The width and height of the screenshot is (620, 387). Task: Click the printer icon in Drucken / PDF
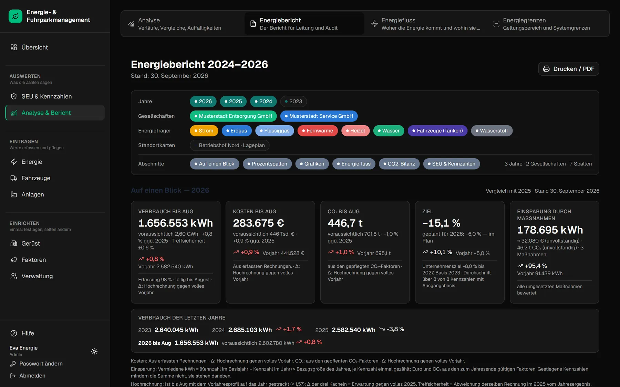546,69
